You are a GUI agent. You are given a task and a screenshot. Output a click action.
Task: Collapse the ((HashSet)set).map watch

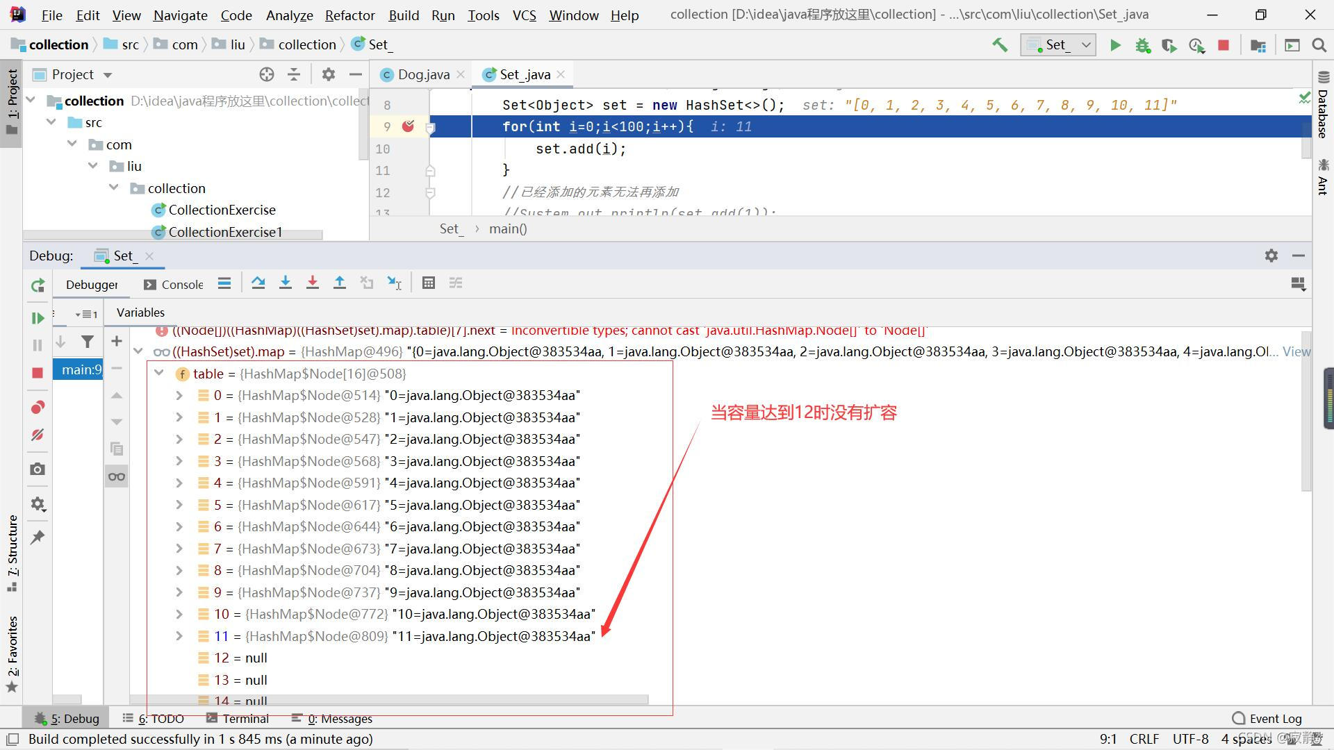138,351
